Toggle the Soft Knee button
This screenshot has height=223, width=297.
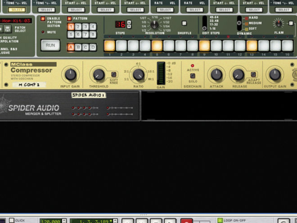(114, 74)
